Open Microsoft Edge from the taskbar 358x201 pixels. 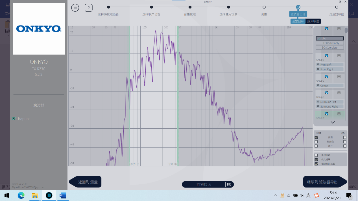(x=21, y=195)
